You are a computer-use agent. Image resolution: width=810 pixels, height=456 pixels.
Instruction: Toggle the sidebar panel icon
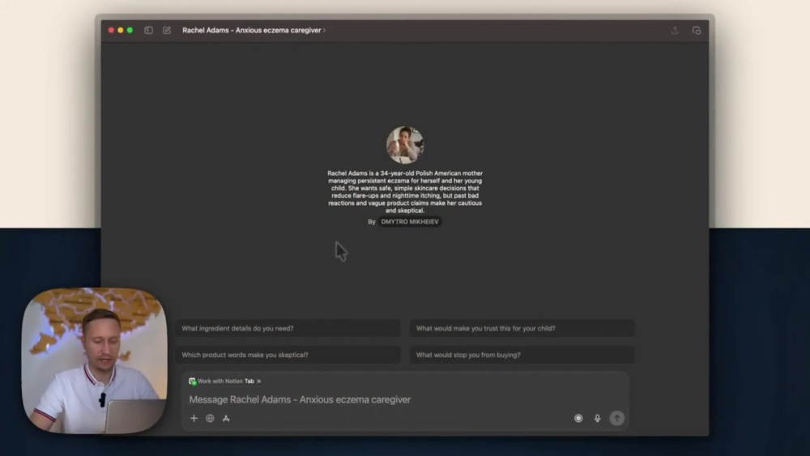point(148,31)
